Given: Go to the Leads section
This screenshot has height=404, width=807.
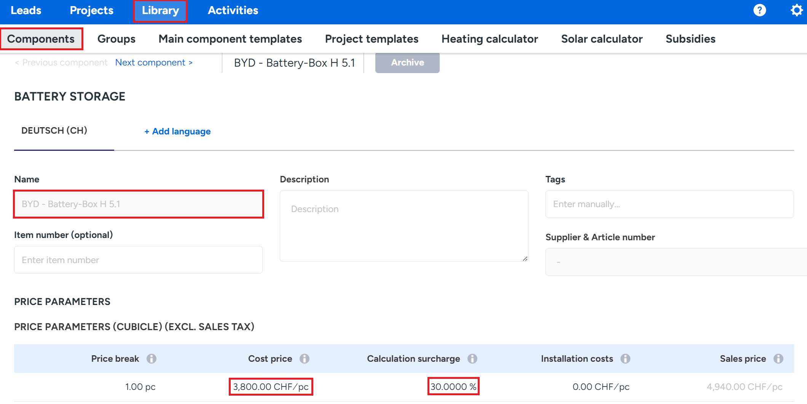Looking at the screenshot, I should click(26, 10).
